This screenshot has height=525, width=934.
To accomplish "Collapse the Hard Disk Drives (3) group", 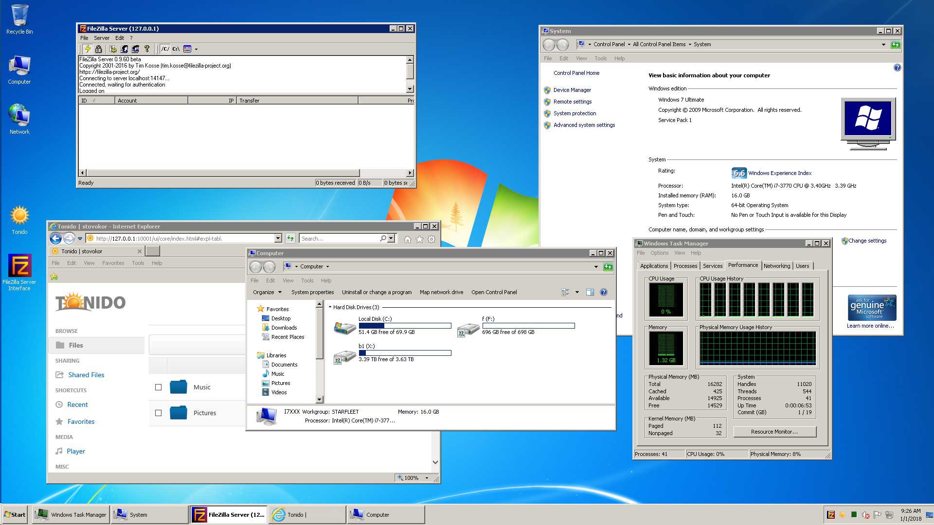I will (330, 307).
